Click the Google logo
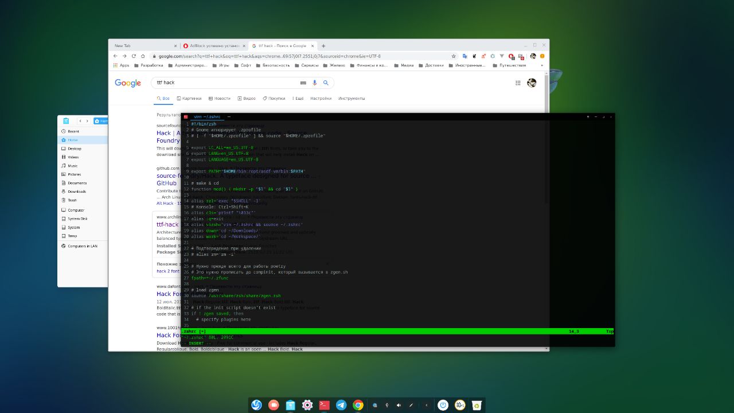The width and height of the screenshot is (734, 413). point(128,83)
